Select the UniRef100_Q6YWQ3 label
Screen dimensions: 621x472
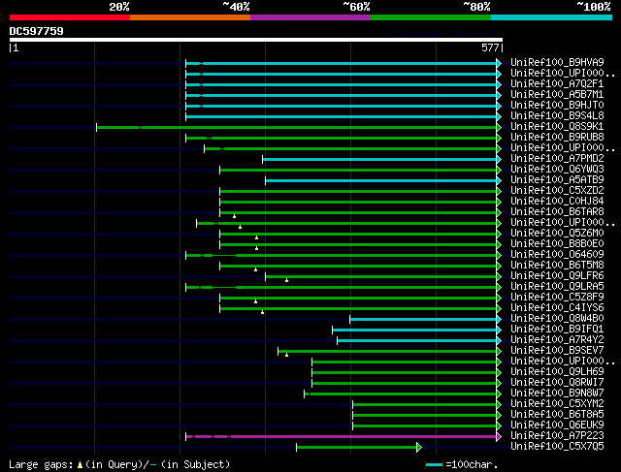tap(557, 170)
